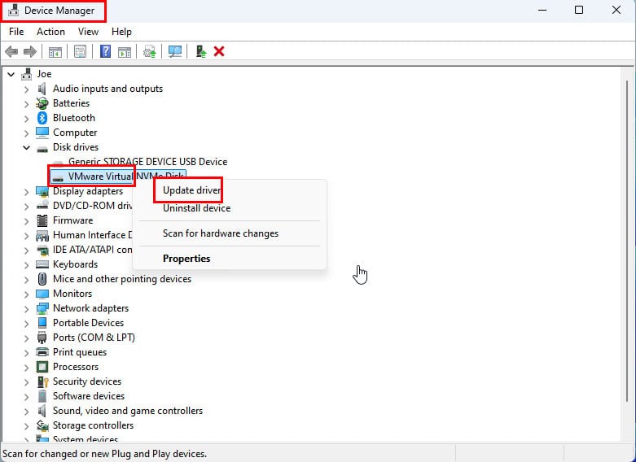This screenshot has width=636, height=462.
Task: Click the red X Uninstall device icon
Action: point(219,51)
